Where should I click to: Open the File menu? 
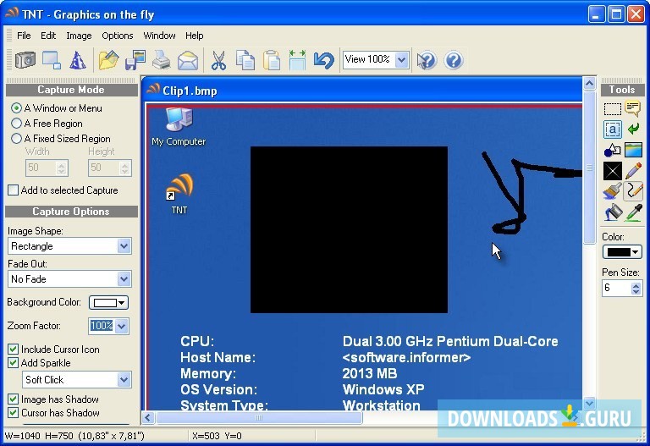[24, 36]
